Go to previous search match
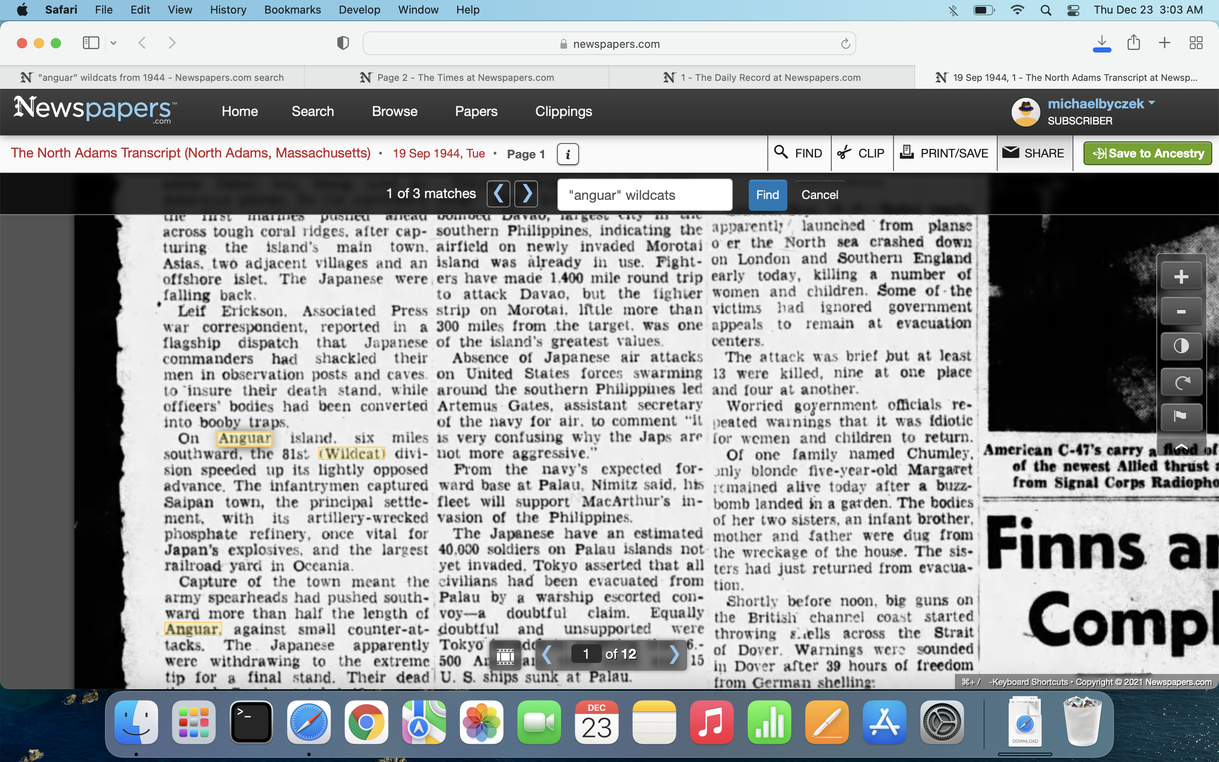The image size is (1219, 762). coord(498,194)
